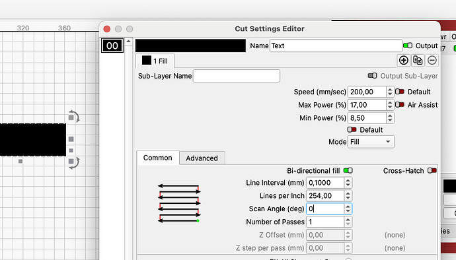The width and height of the screenshot is (456, 260).
Task: Disable the Bi-directional fill switch
Action: pyautogui.click(x=348, y=170)
